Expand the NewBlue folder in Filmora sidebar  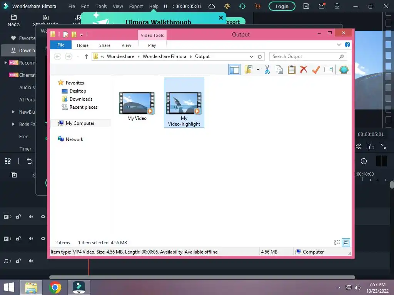[x=13, y=112]
